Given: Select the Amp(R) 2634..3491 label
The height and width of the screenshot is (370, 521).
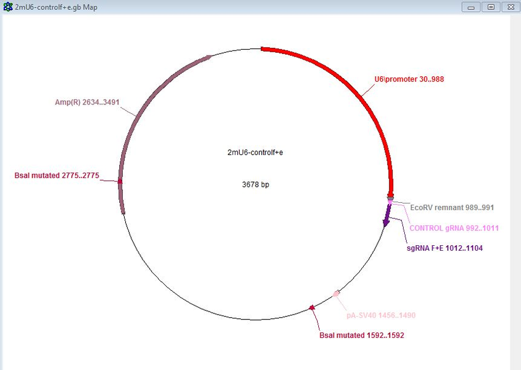Looking at the screenshot, I should 87,102.
